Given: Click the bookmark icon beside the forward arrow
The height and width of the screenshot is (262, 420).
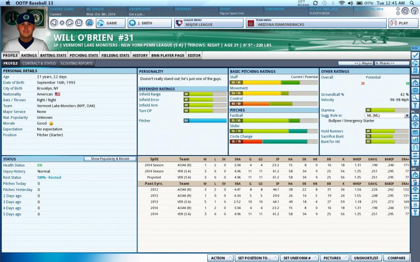Looking at the screenshot, I should 79,23.
